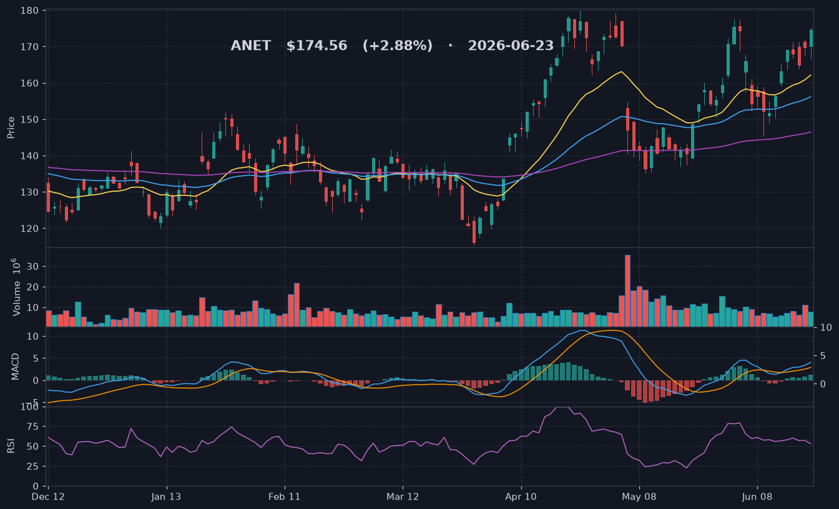839x509 pixels.
Task: Click the (+2.88%) change value
Action: (398, 46)
